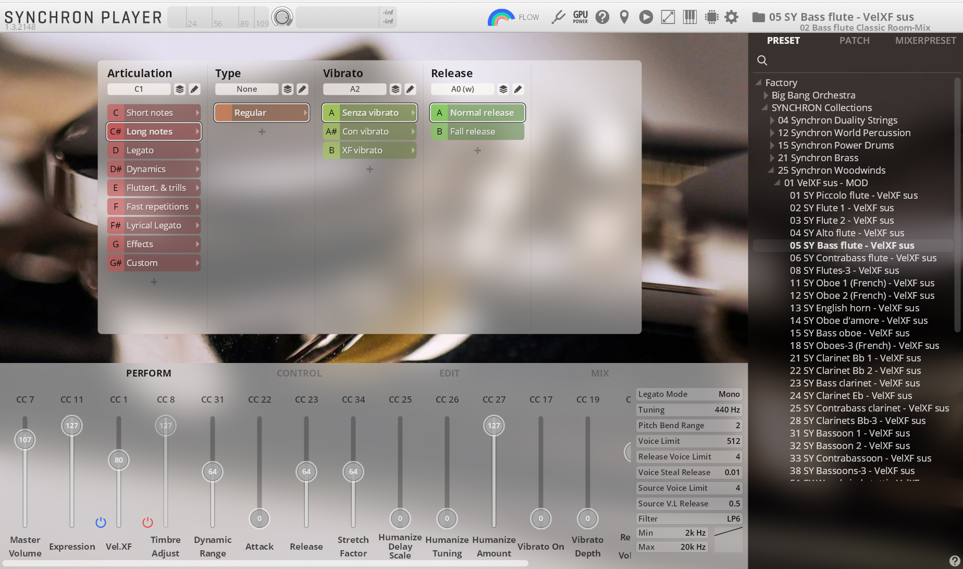
Task: Click the Vel.XF slider handle at 80
Action: click(119, 460)
